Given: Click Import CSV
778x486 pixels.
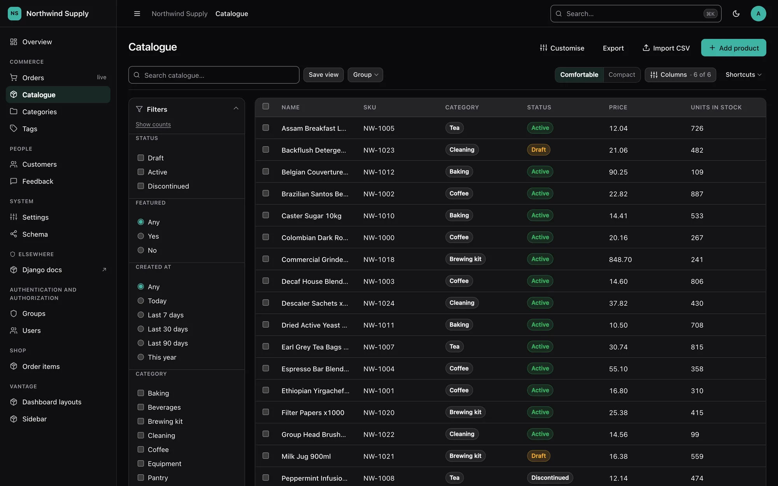Looking at the screenshot, I should [x=666, y=48].
